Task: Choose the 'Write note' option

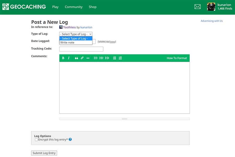Action: (76, 42)
